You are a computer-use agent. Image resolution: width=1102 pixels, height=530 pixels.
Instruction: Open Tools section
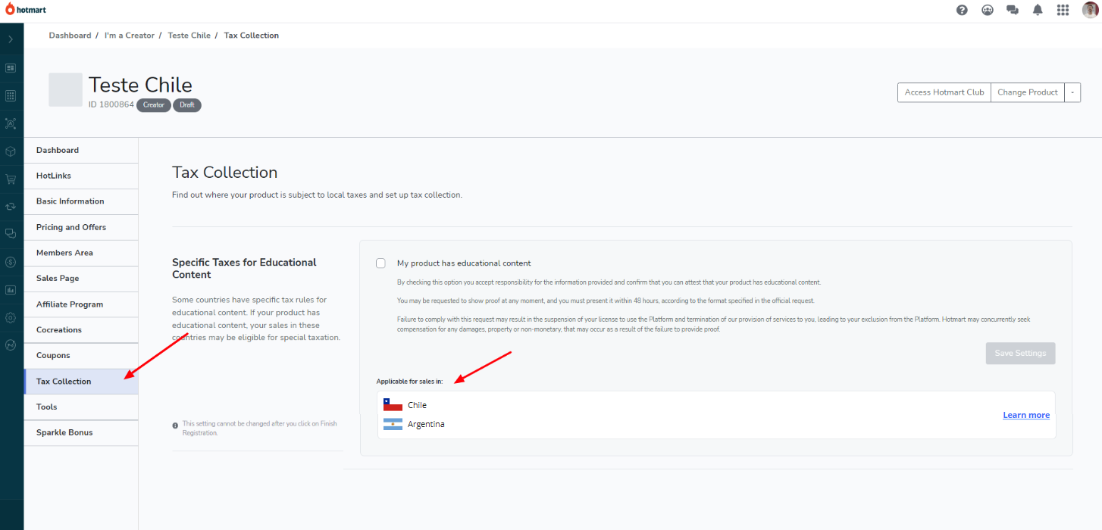pos(81,407)
